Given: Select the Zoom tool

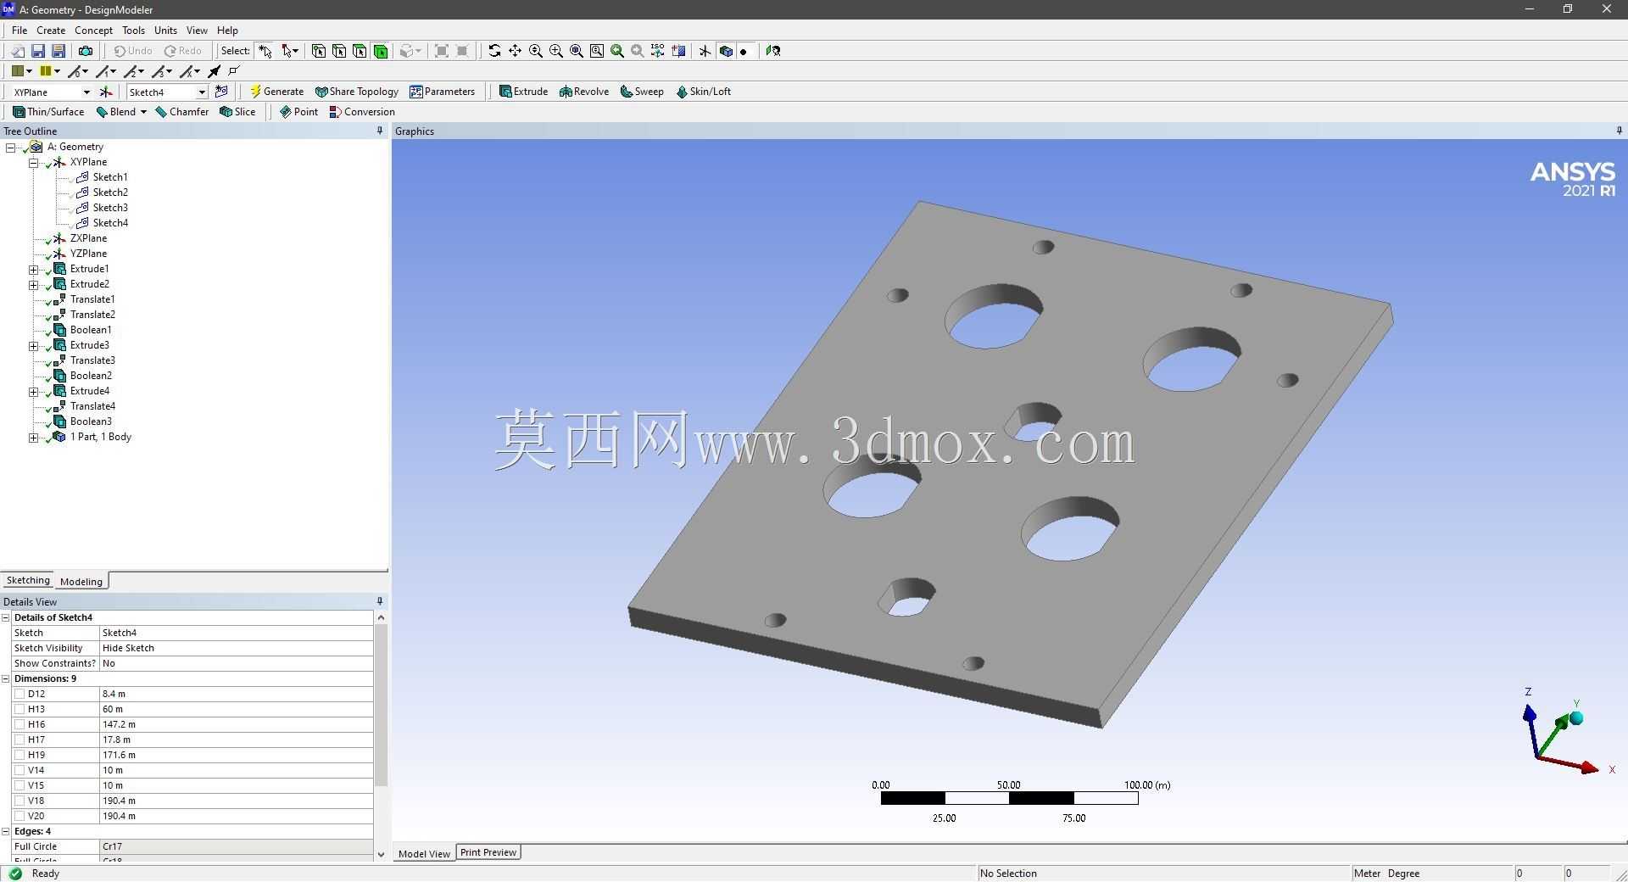Looking at the screenshot, I should pyautogui.click(x=536, y=51).
